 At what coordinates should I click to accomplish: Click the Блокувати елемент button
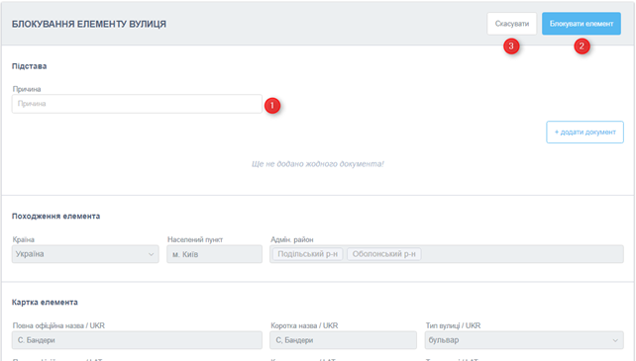point(582,24)
